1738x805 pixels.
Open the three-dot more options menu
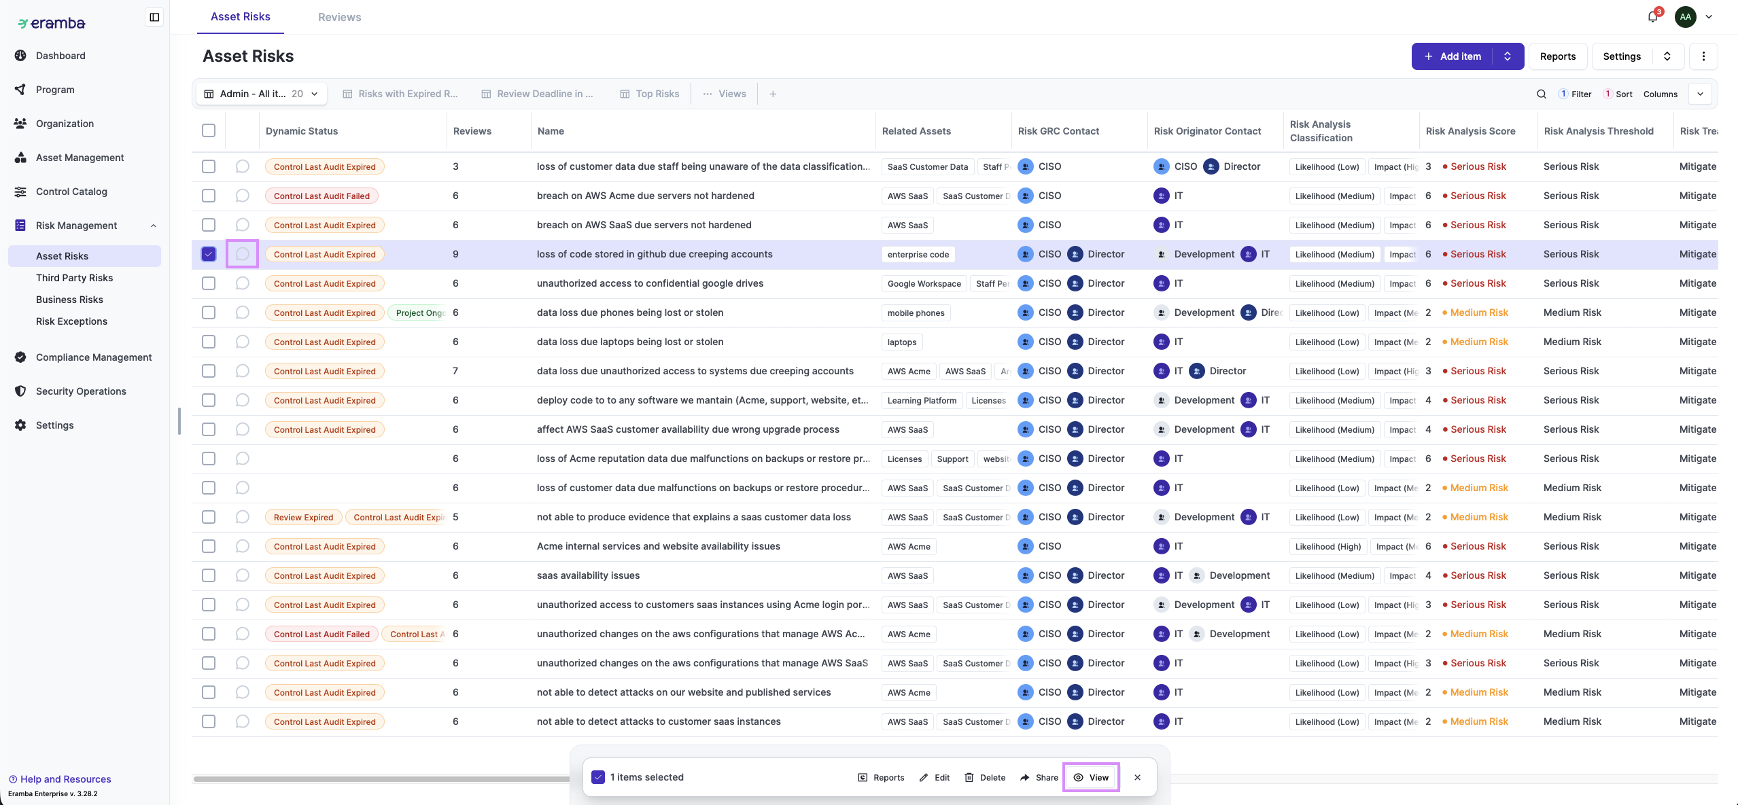[1703, 56]
